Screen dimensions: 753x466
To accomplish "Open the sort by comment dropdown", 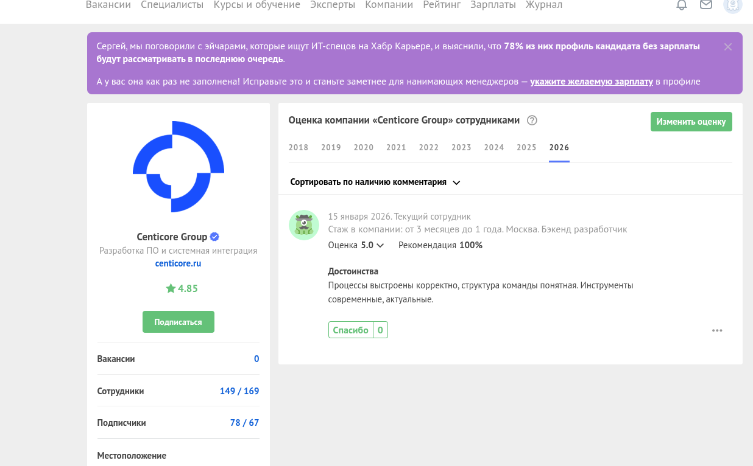I will (375, 182).
